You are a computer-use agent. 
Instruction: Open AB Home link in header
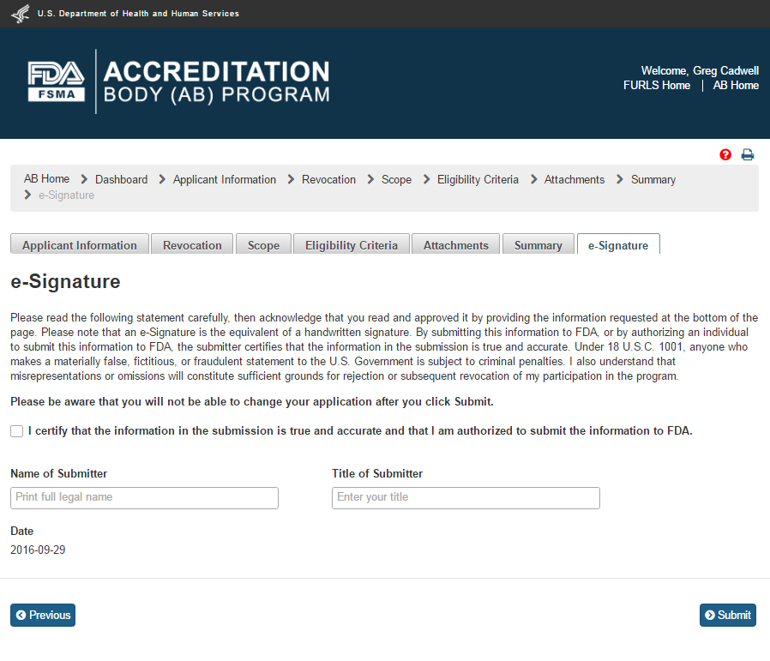(x=736, y=86)
